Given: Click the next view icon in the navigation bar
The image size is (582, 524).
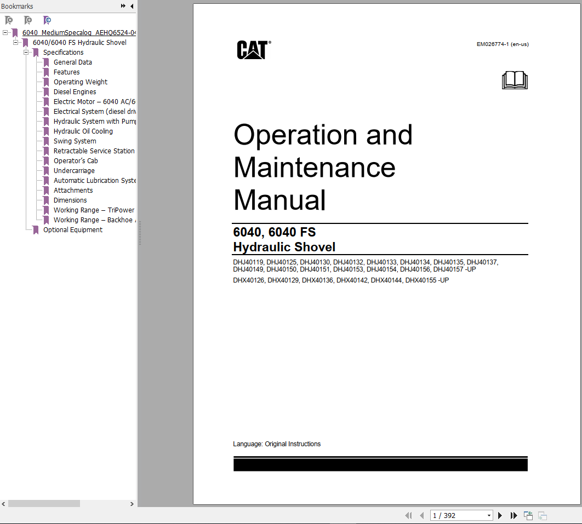Looking at the screenshot, I should tap(543, 515).
